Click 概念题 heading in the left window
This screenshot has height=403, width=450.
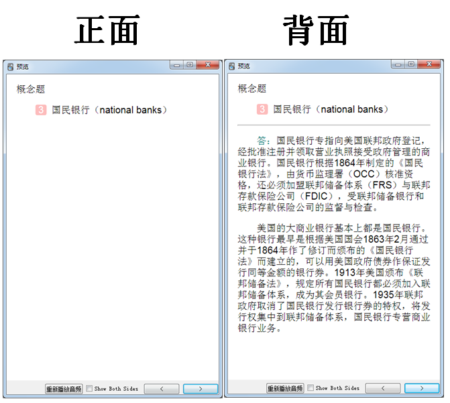[x=31, y=89]
